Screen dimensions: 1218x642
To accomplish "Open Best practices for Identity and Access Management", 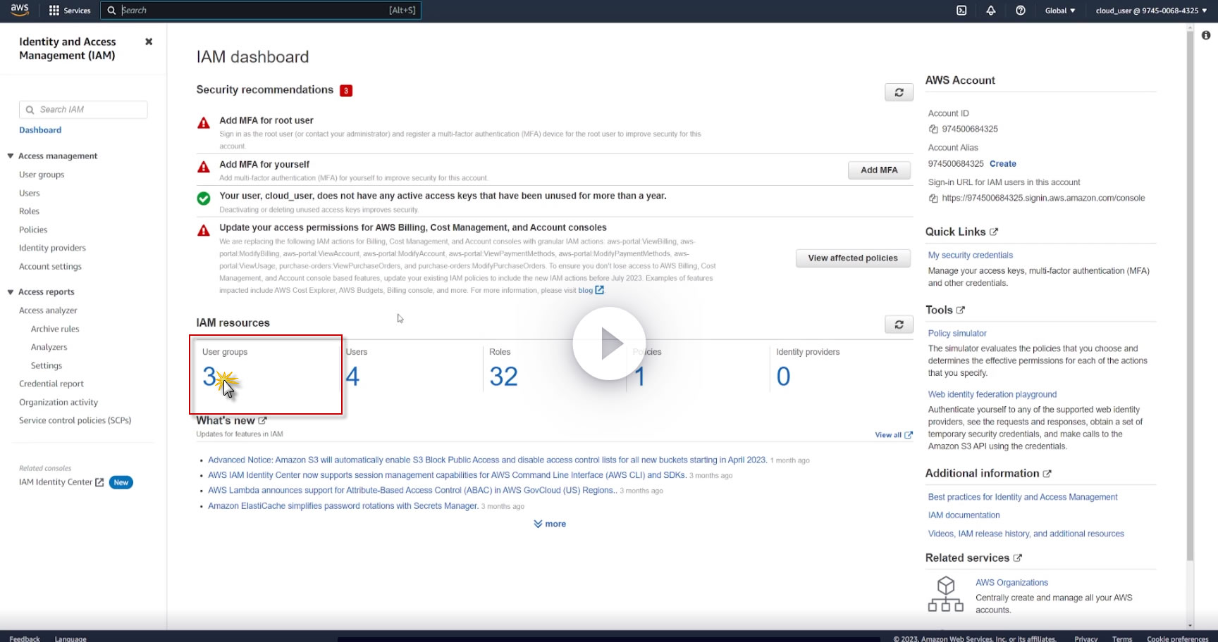I will (x=1023, y=497).
